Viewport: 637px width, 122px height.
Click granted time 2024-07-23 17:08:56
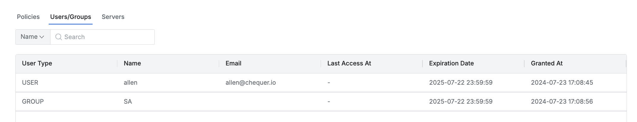click(x=562, y=102)
